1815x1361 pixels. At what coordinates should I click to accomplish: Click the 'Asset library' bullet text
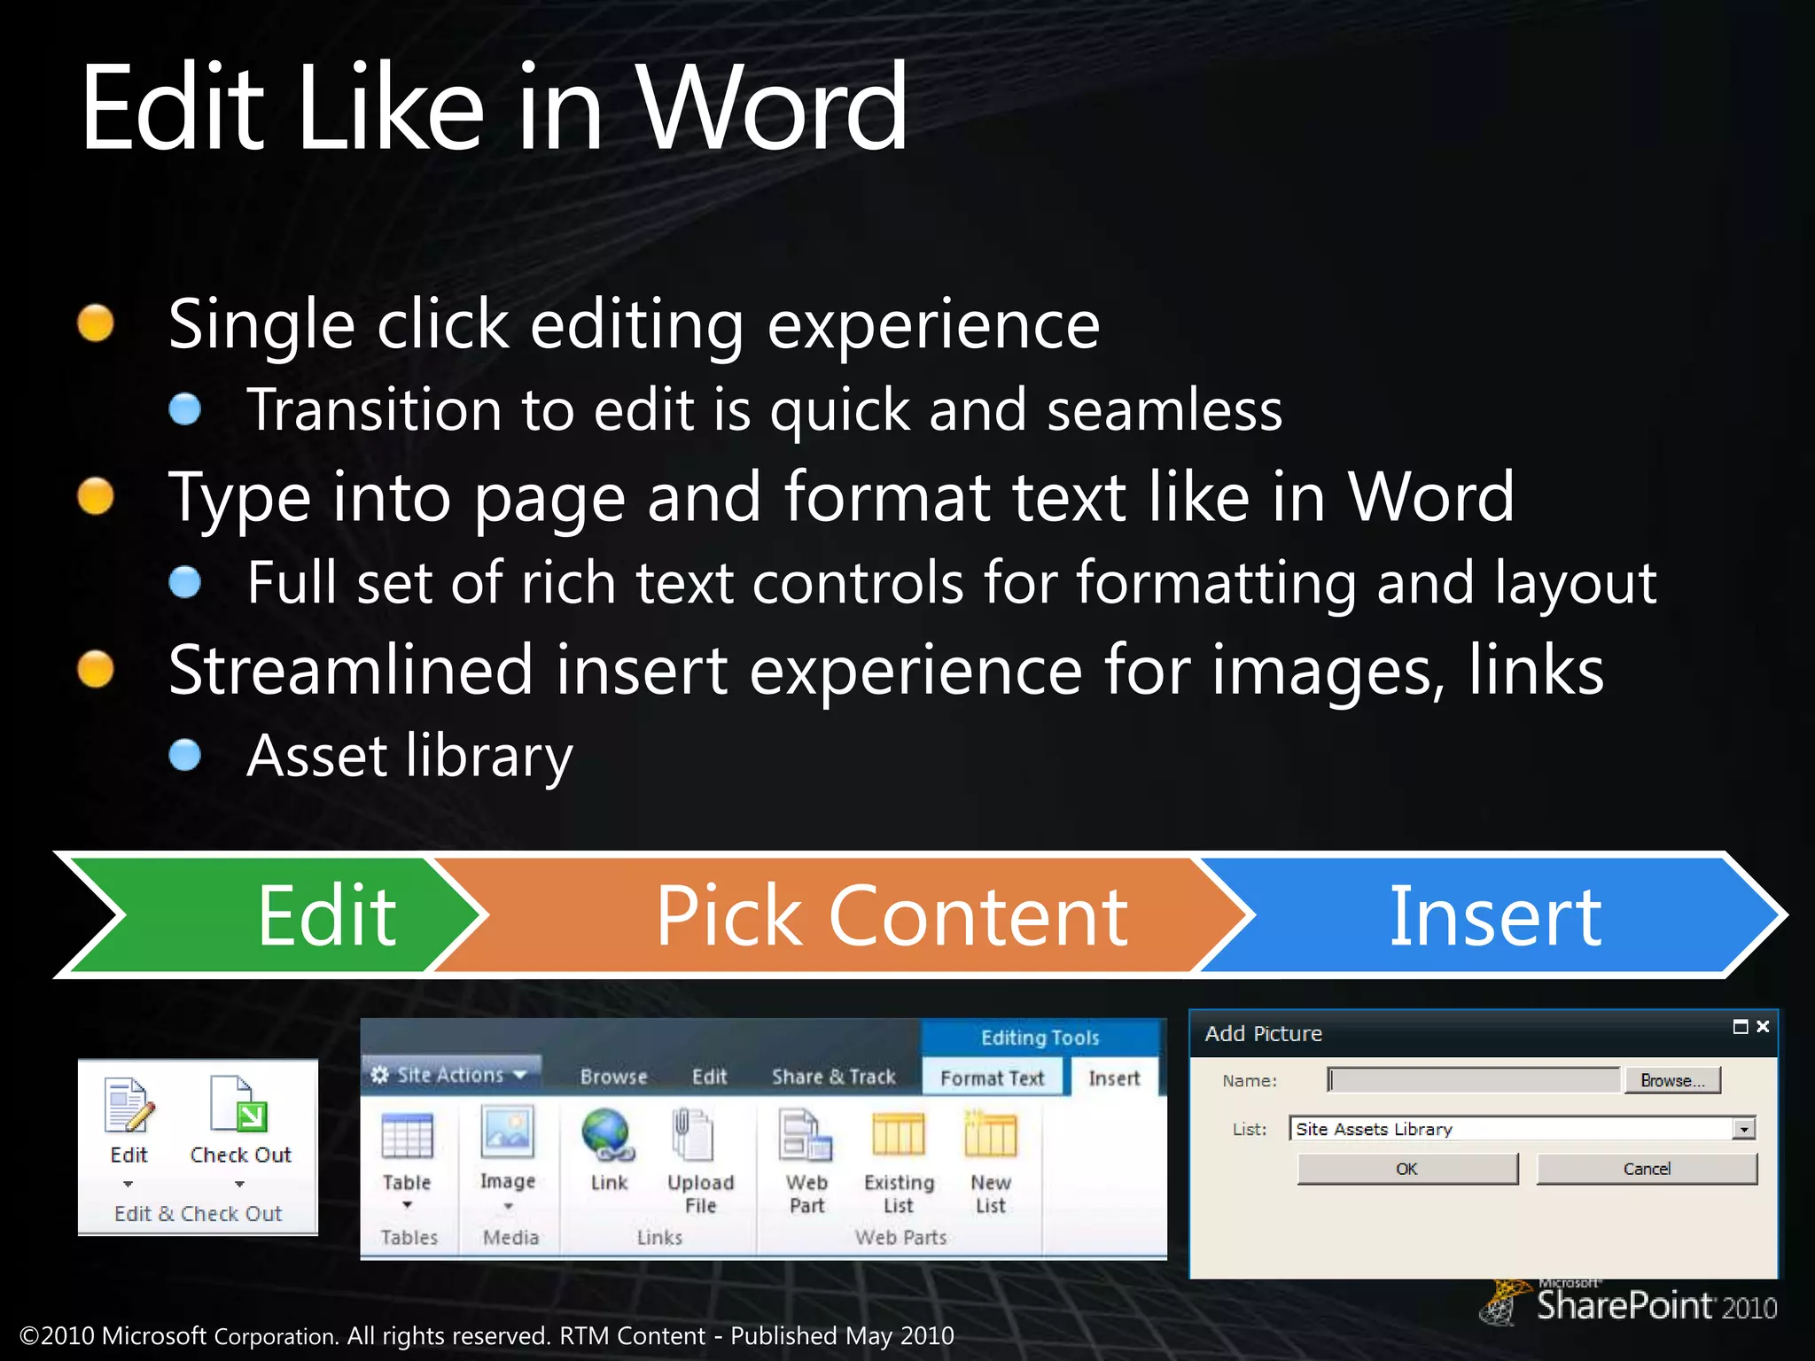[409, 757]
